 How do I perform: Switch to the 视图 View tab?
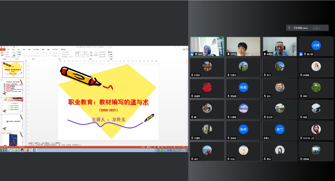pos(48,49)
